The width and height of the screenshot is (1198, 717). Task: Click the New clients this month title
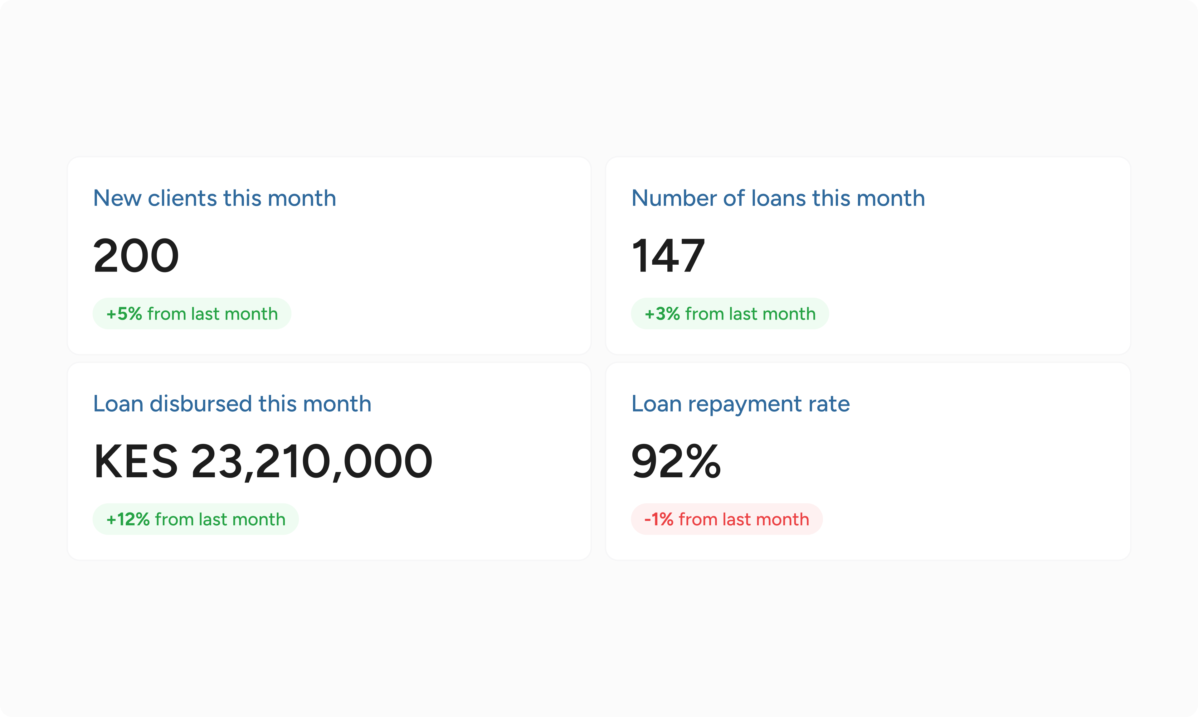(x=214, y=198)
